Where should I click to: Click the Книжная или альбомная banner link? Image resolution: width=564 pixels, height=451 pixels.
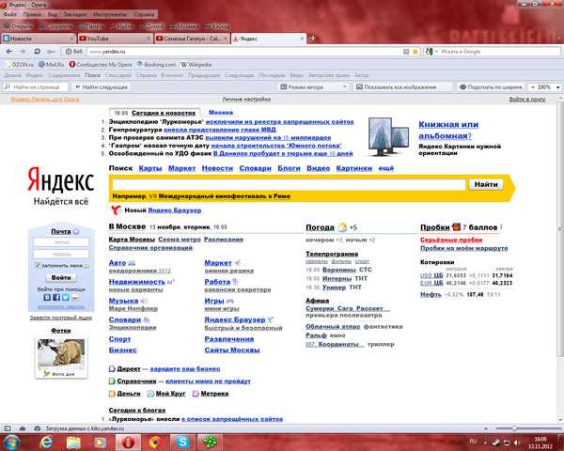(448, 131)
